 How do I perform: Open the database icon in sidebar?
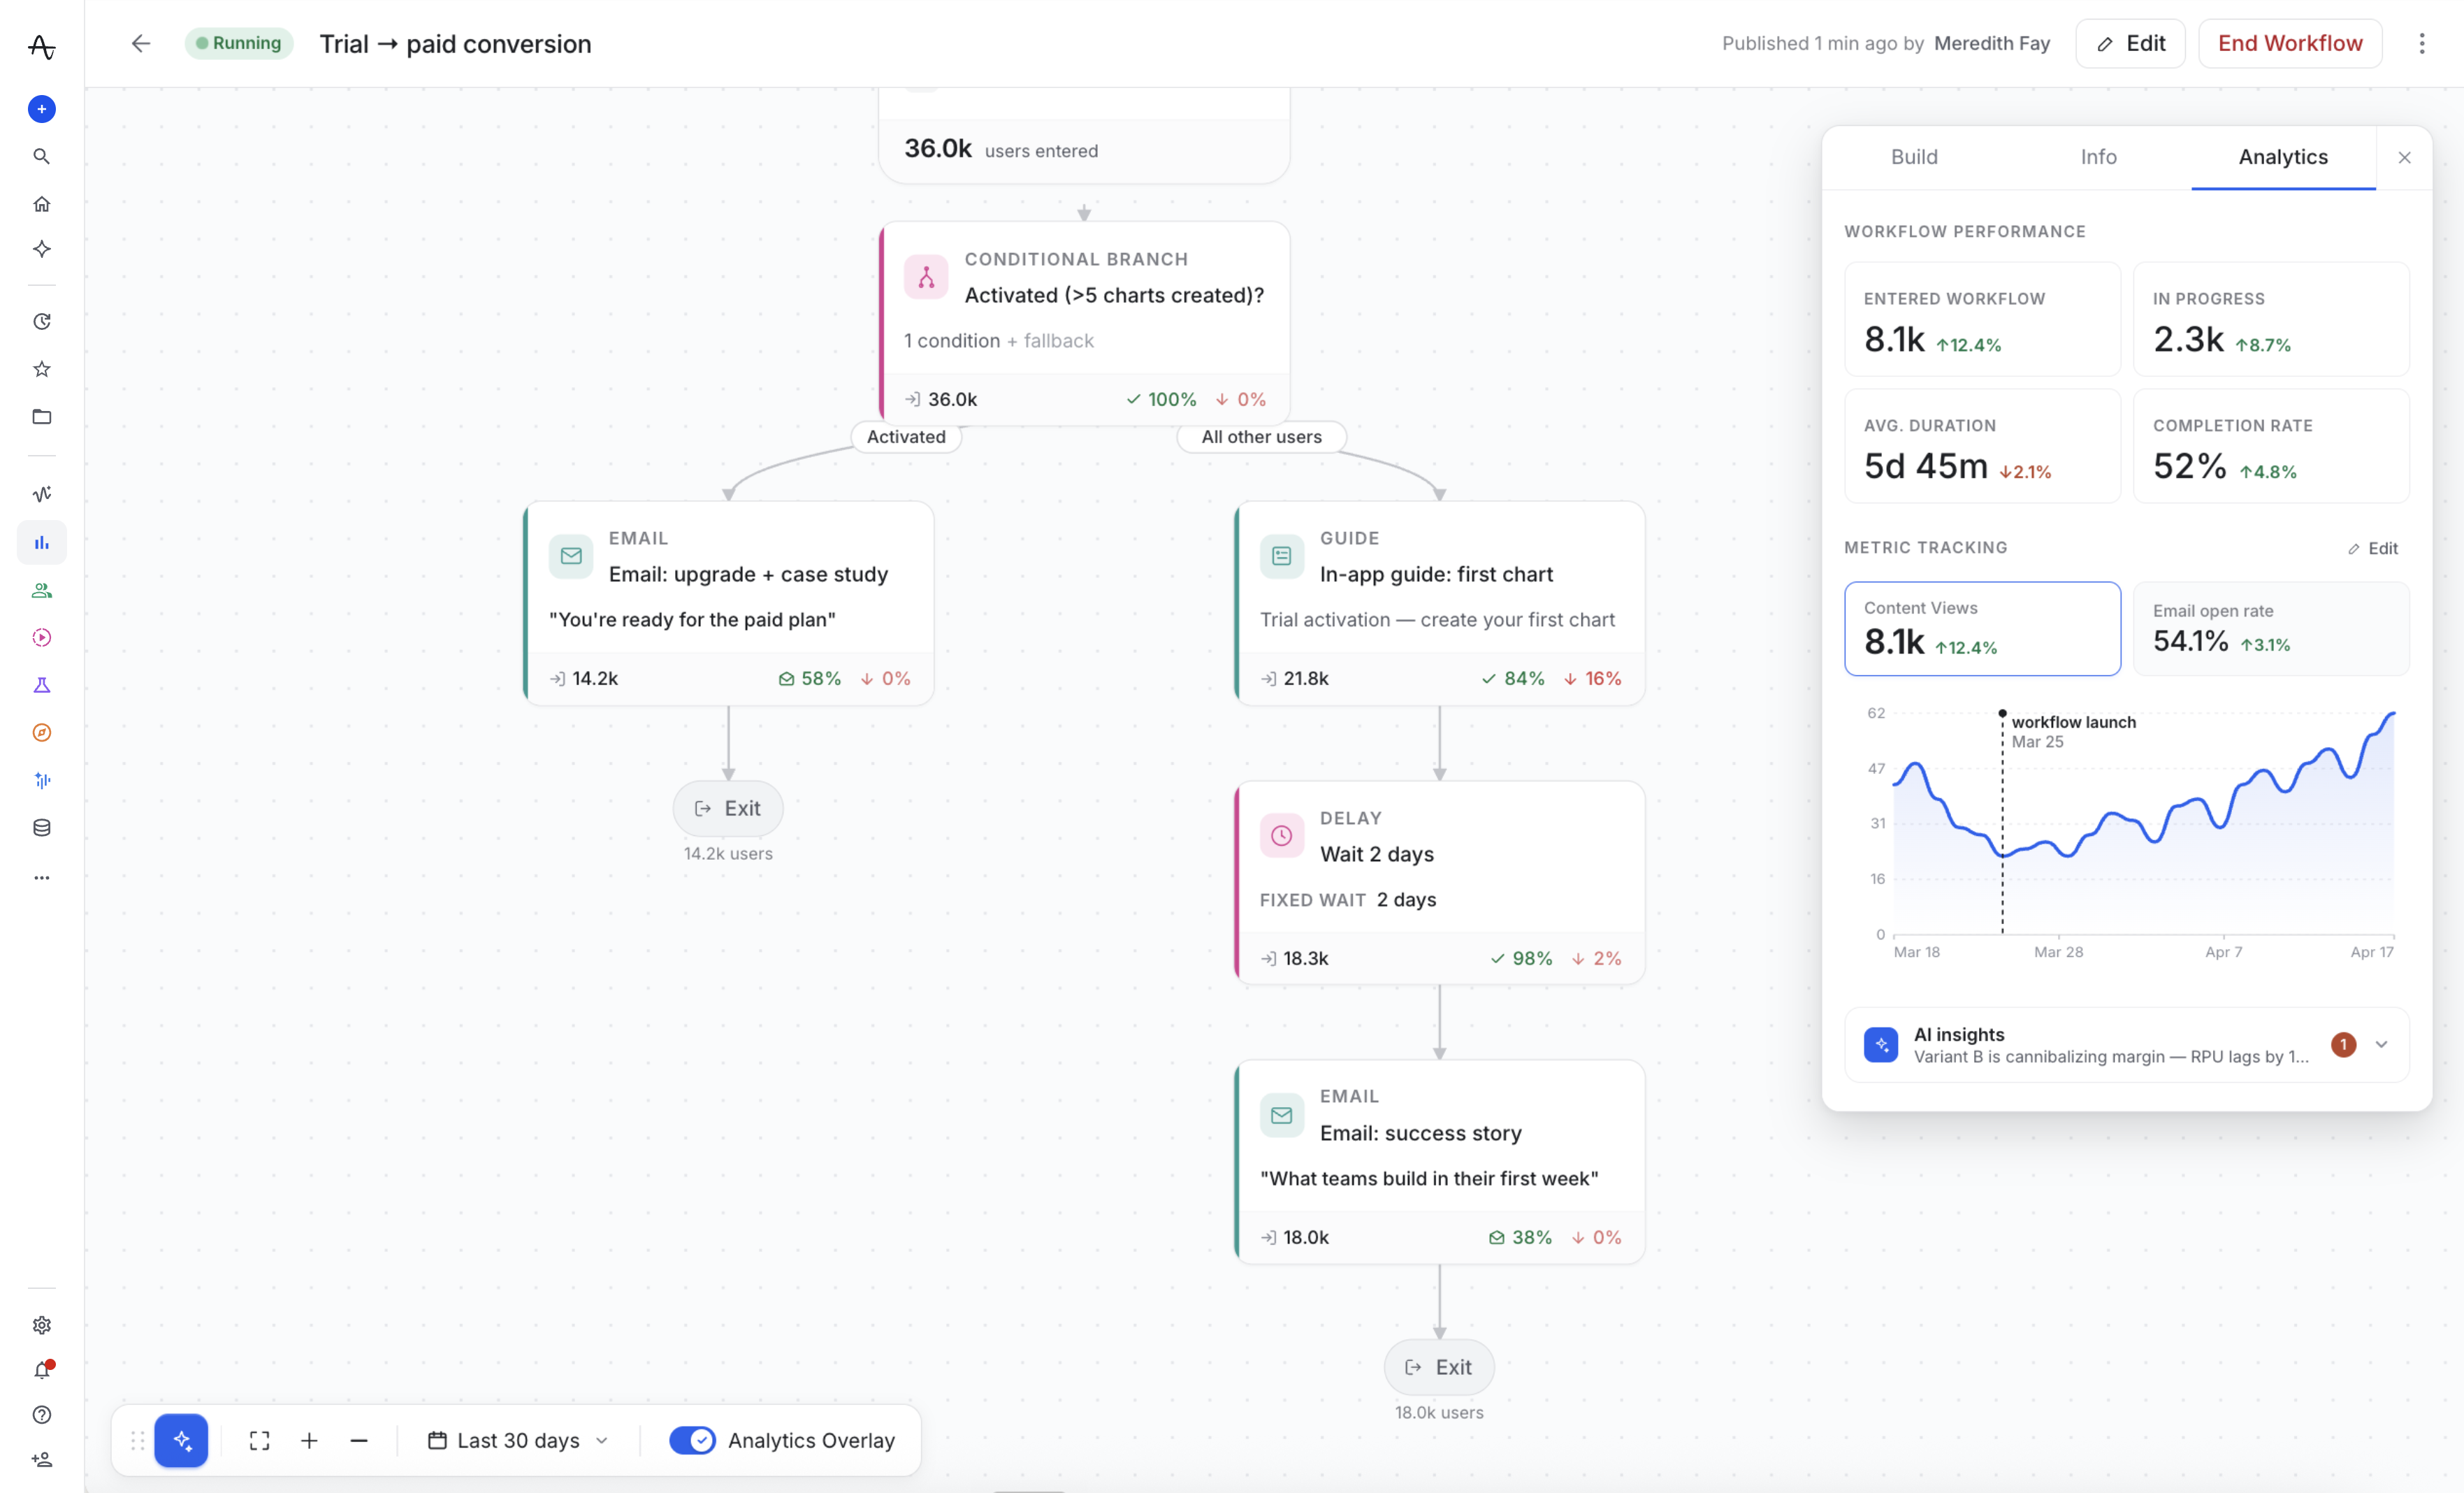[42, 828]
